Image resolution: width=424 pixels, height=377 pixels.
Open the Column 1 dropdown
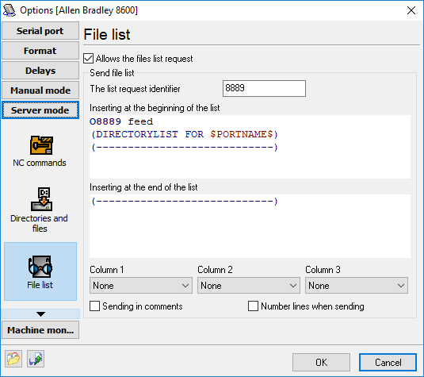click(x=141, y=286)
